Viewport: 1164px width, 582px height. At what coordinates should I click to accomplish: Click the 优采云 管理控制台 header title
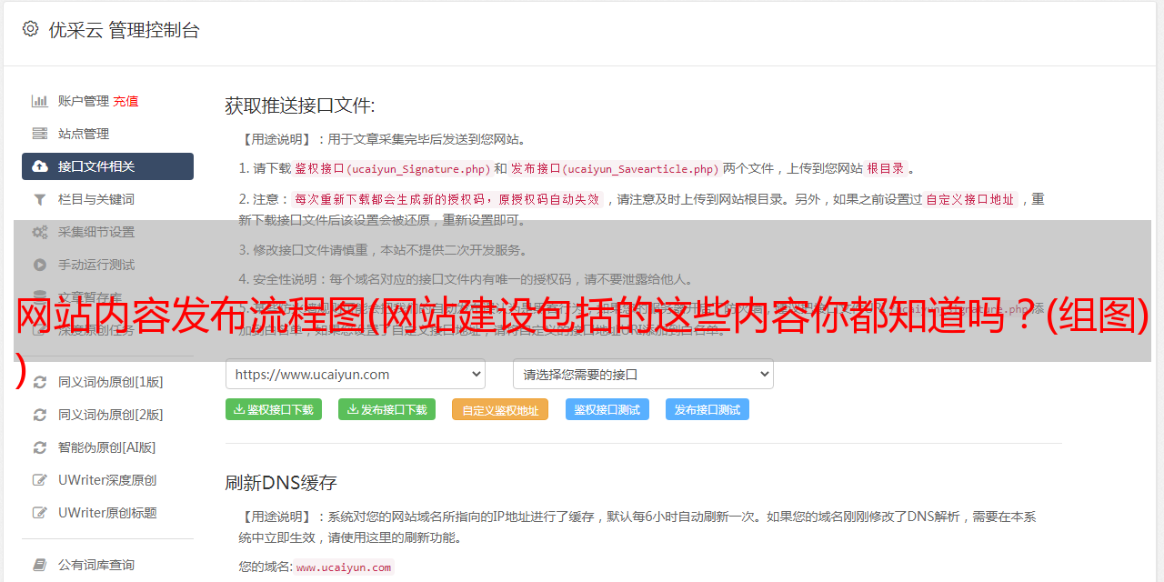(124, 30)
